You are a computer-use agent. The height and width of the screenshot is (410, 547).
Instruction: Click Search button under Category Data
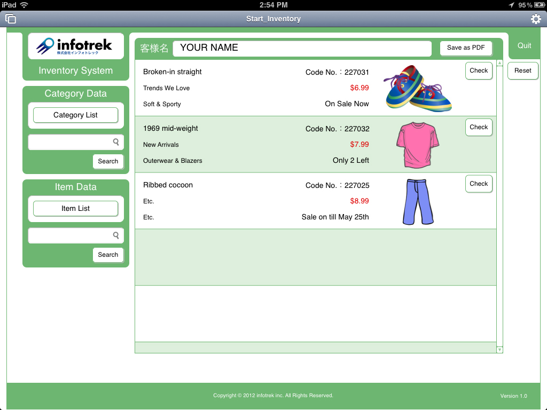[x=108, y=161]
